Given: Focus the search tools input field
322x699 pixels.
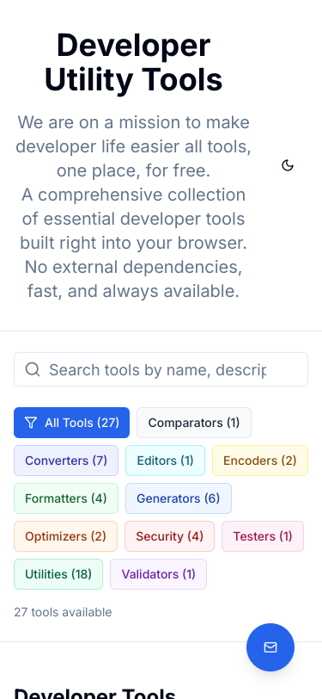Looking at the screenshot, I should click(x=161, y=369).
